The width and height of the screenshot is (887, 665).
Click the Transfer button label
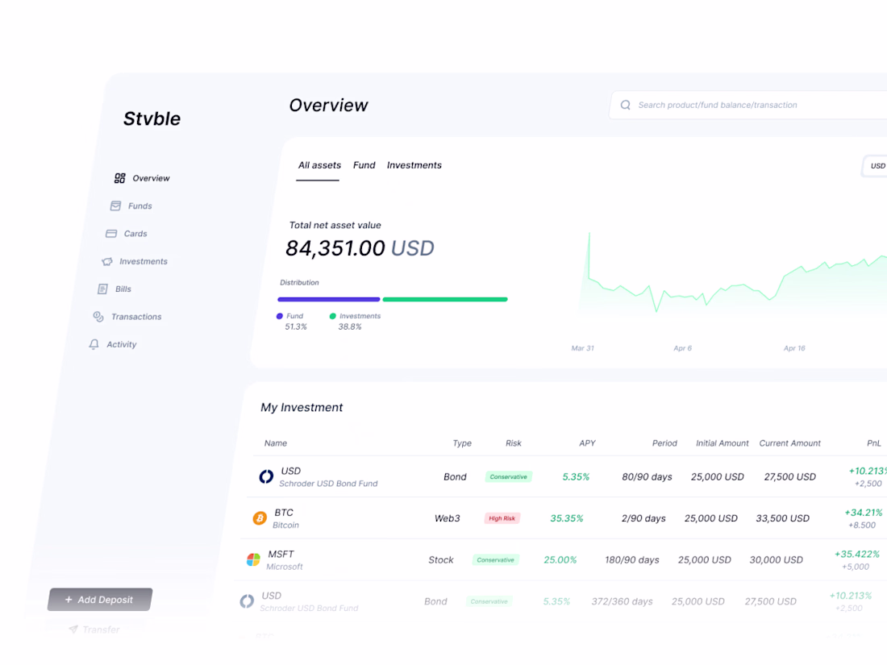[x=102, y=630]
